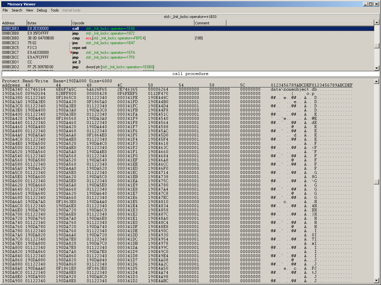Click the value 0F1865C0 in row 190DA380
Viewport: 381px width, 285px height.
coord(66,98)
